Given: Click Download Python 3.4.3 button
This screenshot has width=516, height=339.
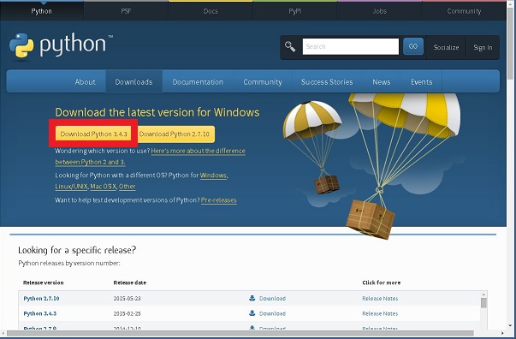Looking at the screenshot, I should (93, 134).
